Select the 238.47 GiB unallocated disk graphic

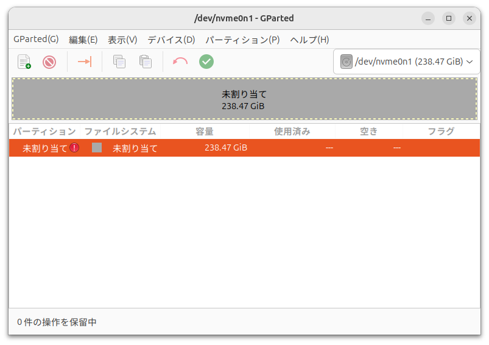[x=244, y=99]
